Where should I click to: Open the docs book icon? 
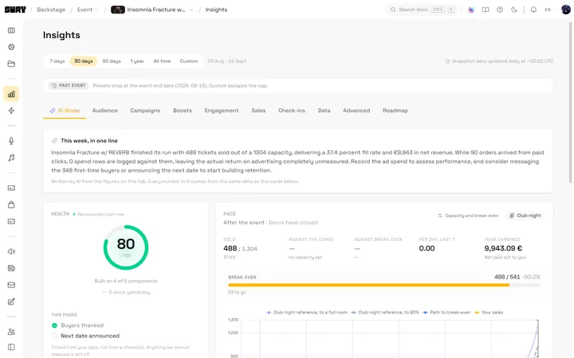pyautogui.click(x=486, y=10)
